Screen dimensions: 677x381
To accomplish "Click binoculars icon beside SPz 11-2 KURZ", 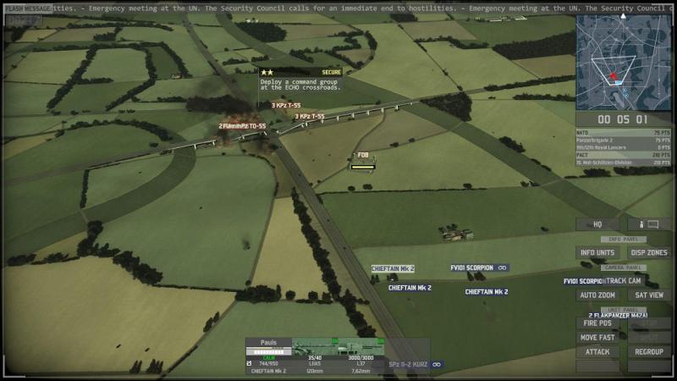I will [x=437, y=365].
